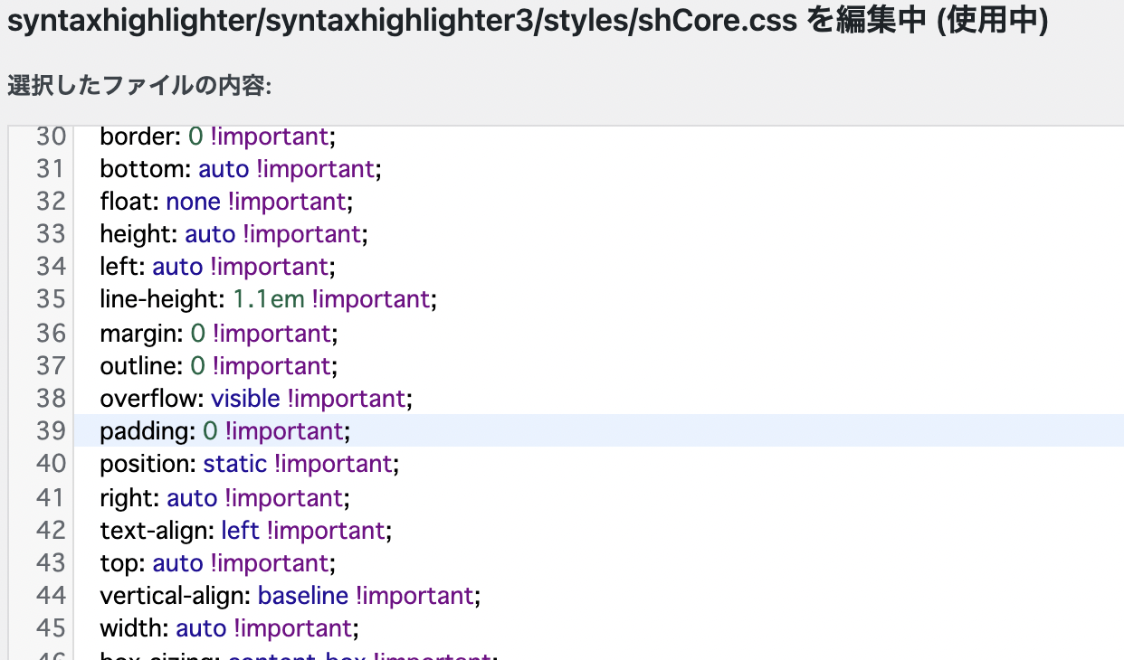1124x660 pixels.
Task: Click the left value of text-align
Action: point(240,530)
